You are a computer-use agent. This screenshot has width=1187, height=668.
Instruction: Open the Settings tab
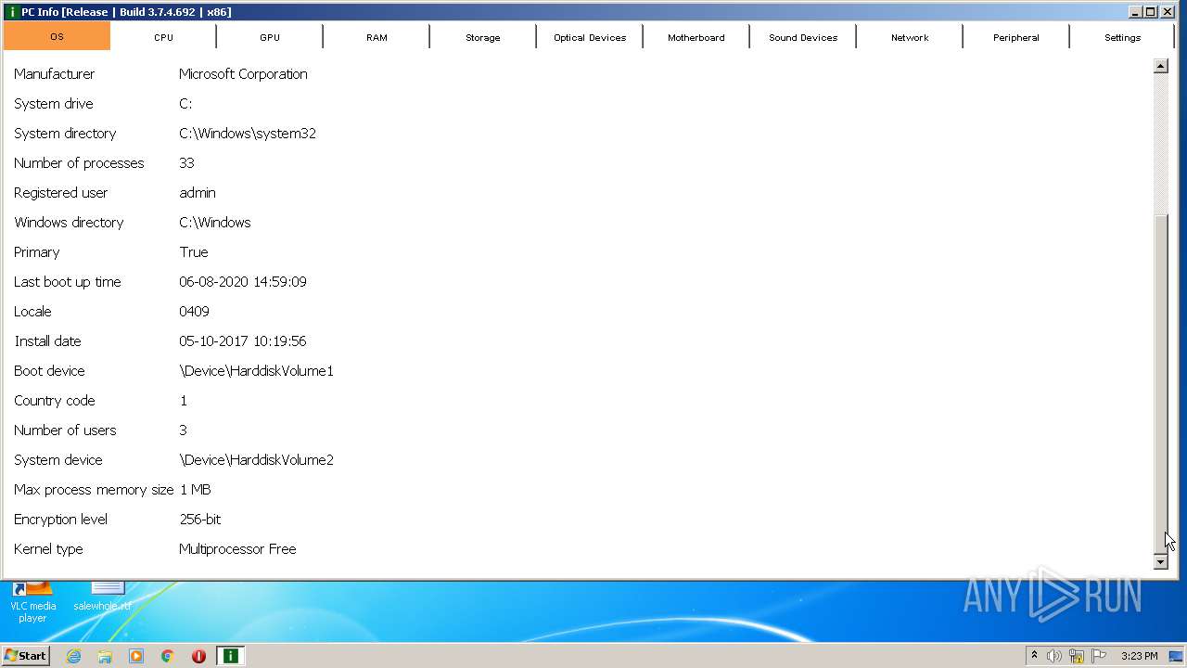[1123, 37]
